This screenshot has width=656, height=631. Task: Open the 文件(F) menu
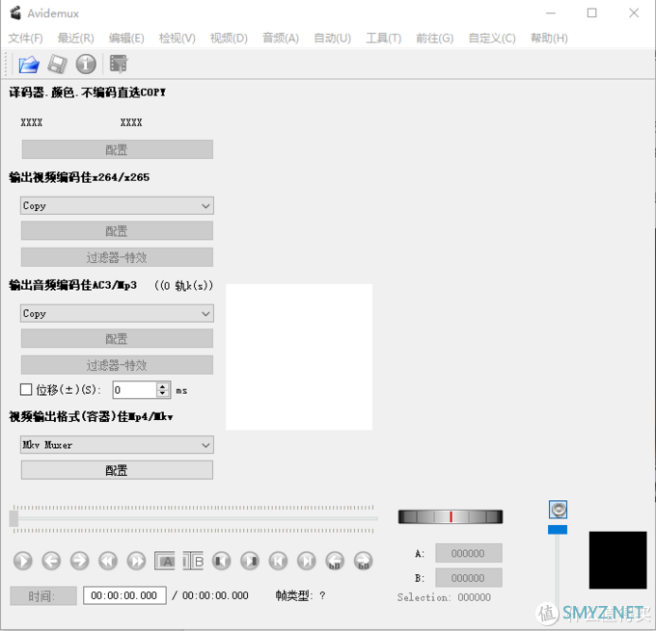click(25, 39)
